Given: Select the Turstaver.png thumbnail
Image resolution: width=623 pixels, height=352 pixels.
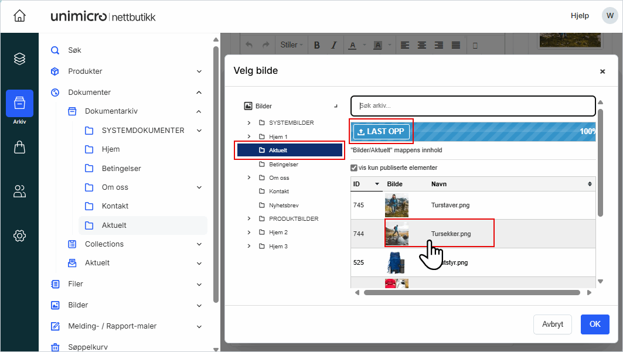Looking at the screenshot, I should 396,206.
